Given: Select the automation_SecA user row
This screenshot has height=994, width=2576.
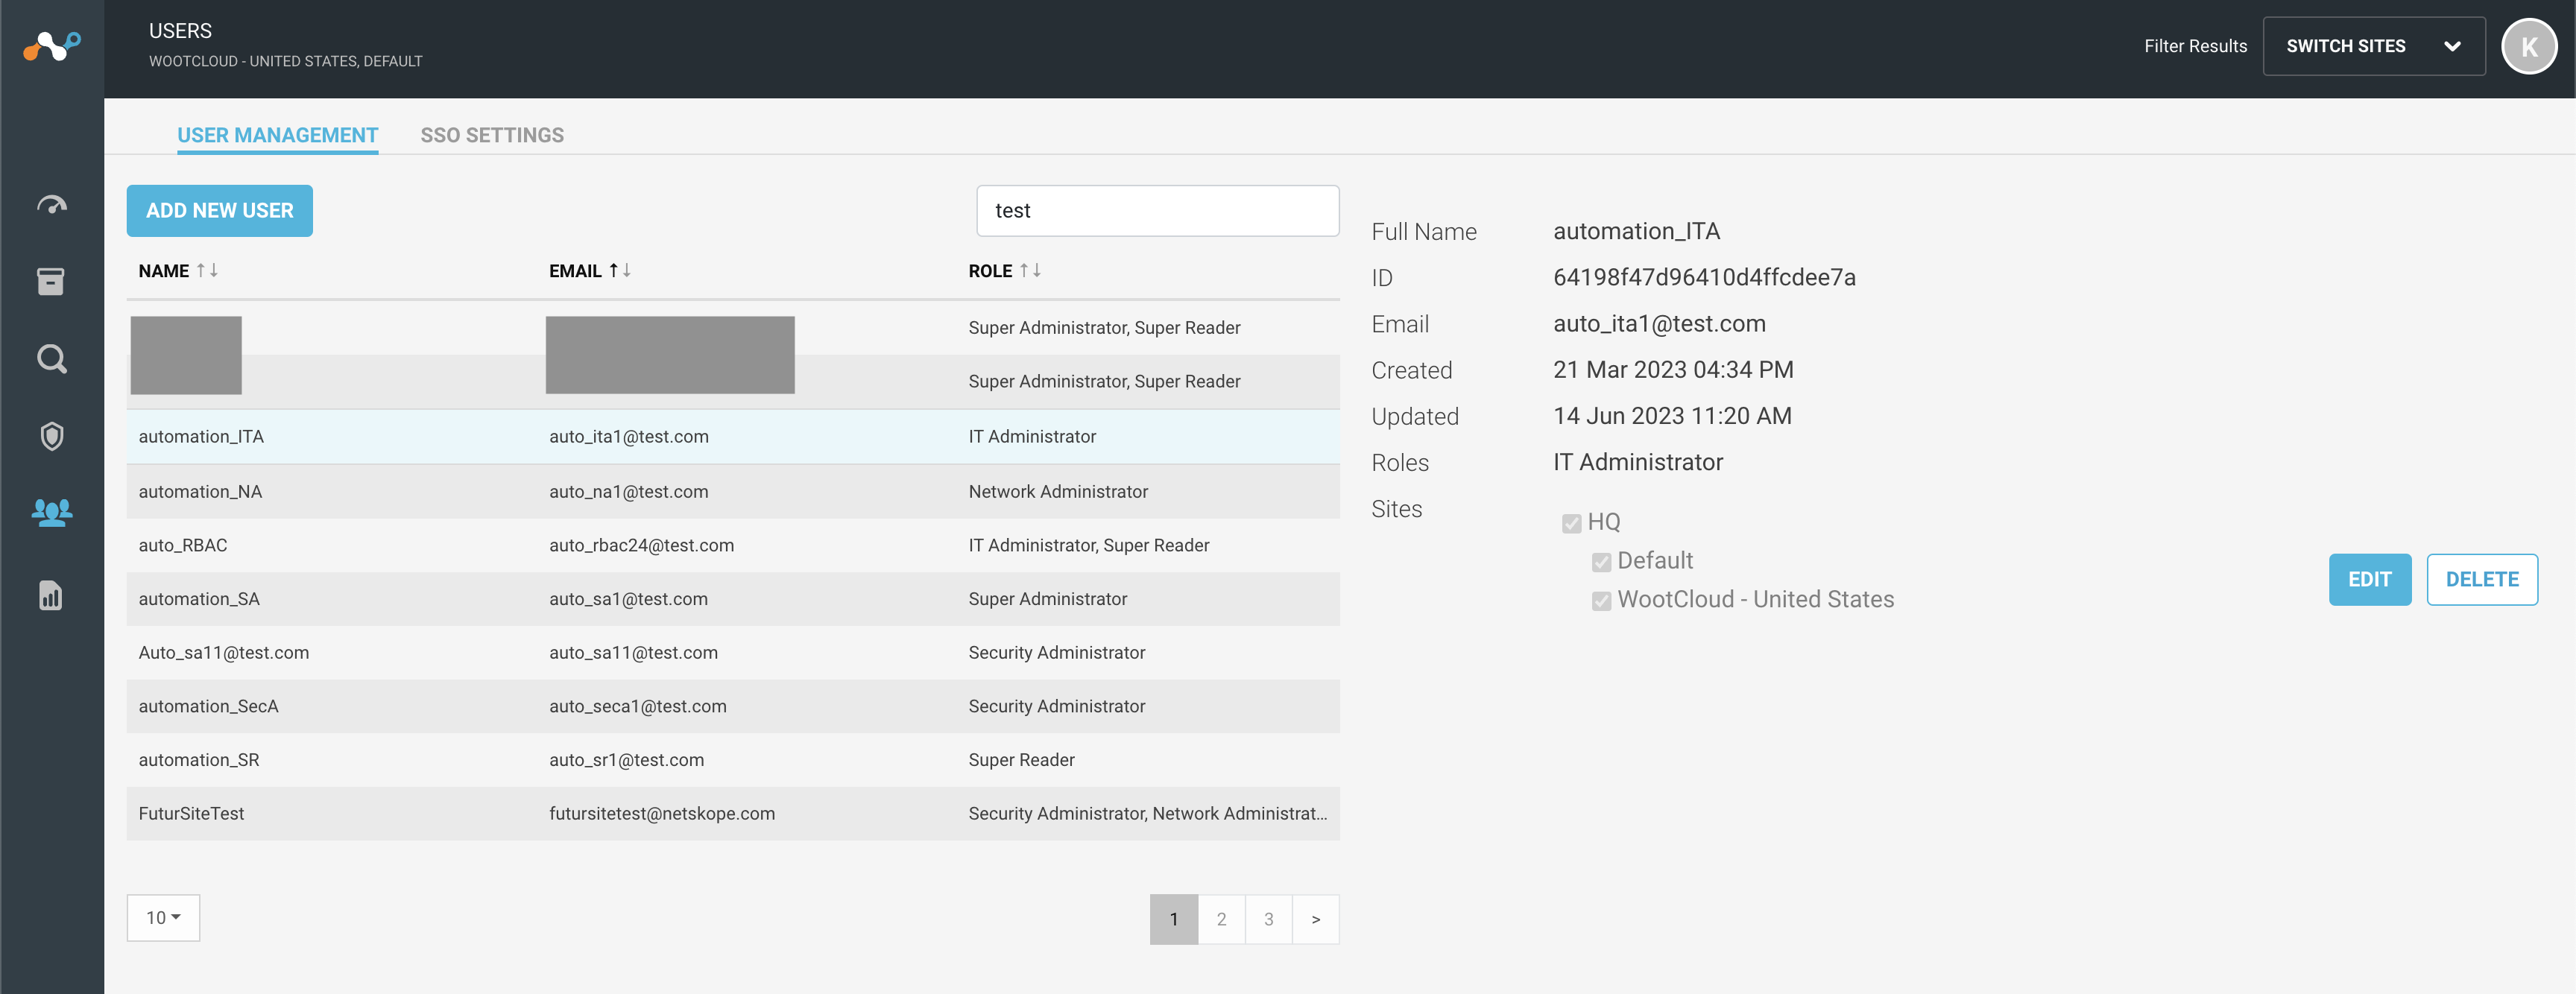Looking at the screenshot, I should [x=733, y=707].
